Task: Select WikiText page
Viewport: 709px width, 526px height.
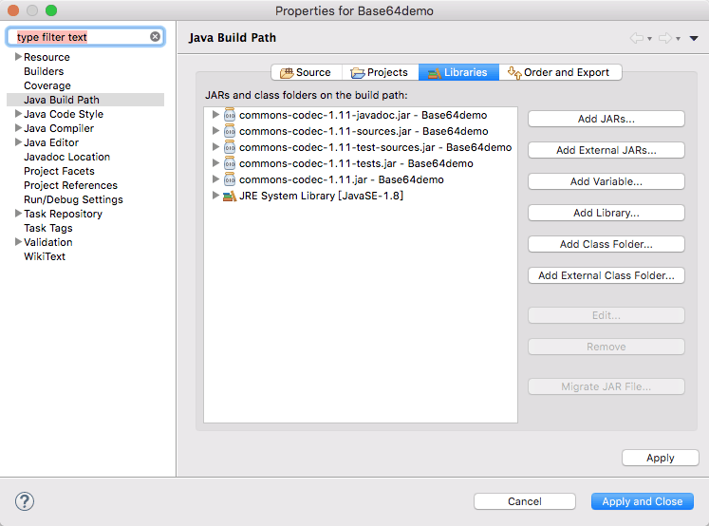Action: [x=45, y=256]
